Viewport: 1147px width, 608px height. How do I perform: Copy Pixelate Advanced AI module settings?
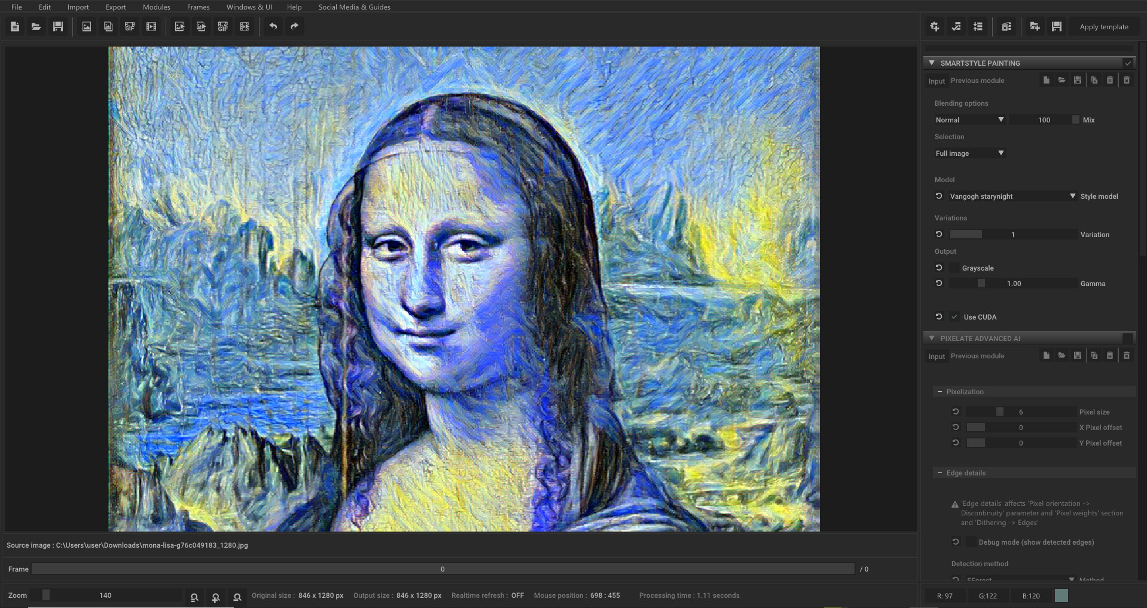pyautogui.click(x=1094, y=355)
